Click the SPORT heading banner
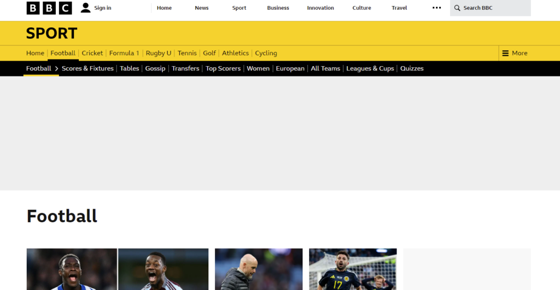 [x=52, y=33]
